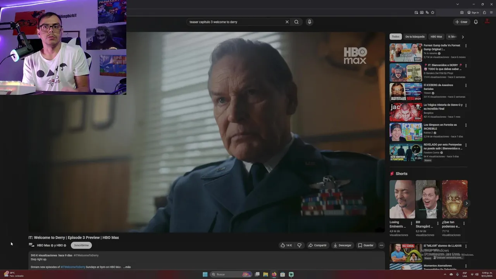Screen dimensions: 496x279
Task: Open the IT: Bienvenidos a DERRY video thumbnail
Action: coord(406,72)
